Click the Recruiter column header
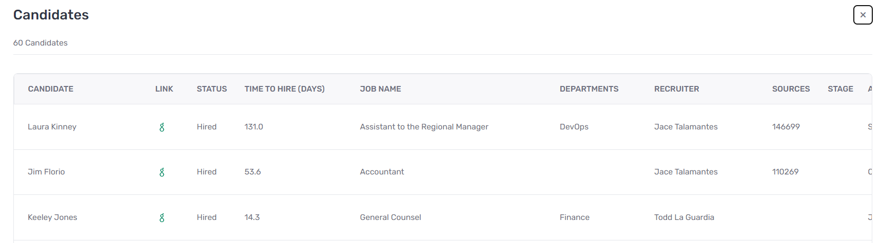 point(676,89)
